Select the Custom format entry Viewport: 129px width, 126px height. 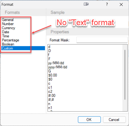(23, 48)
